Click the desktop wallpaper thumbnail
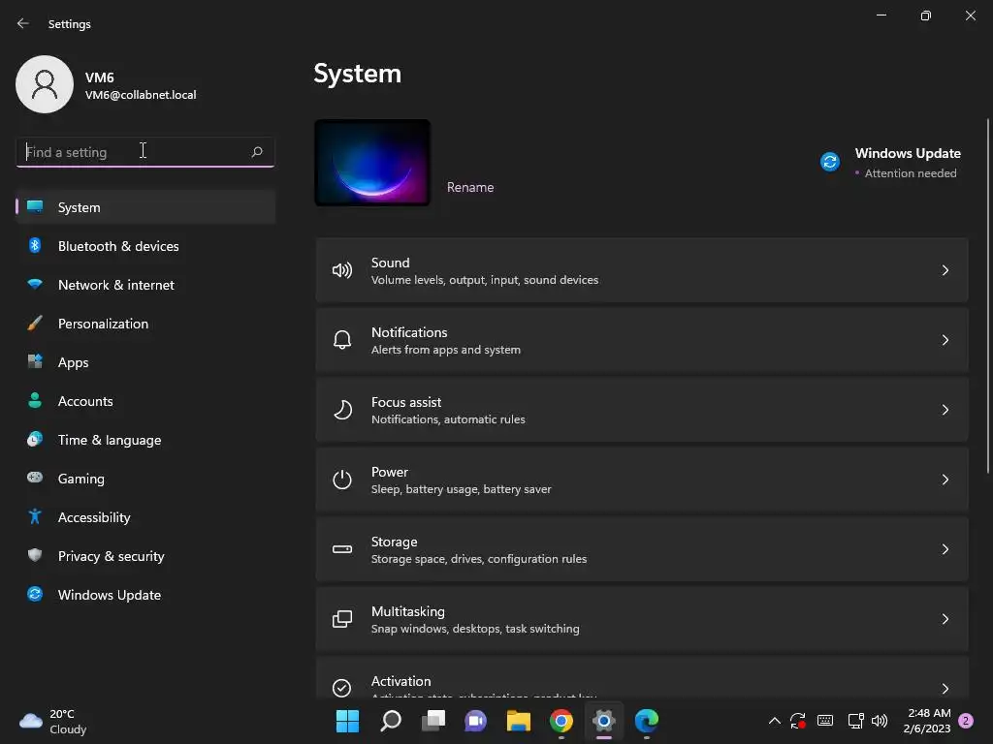The width and height of the screenshot is (993, 744). (372, 163)
